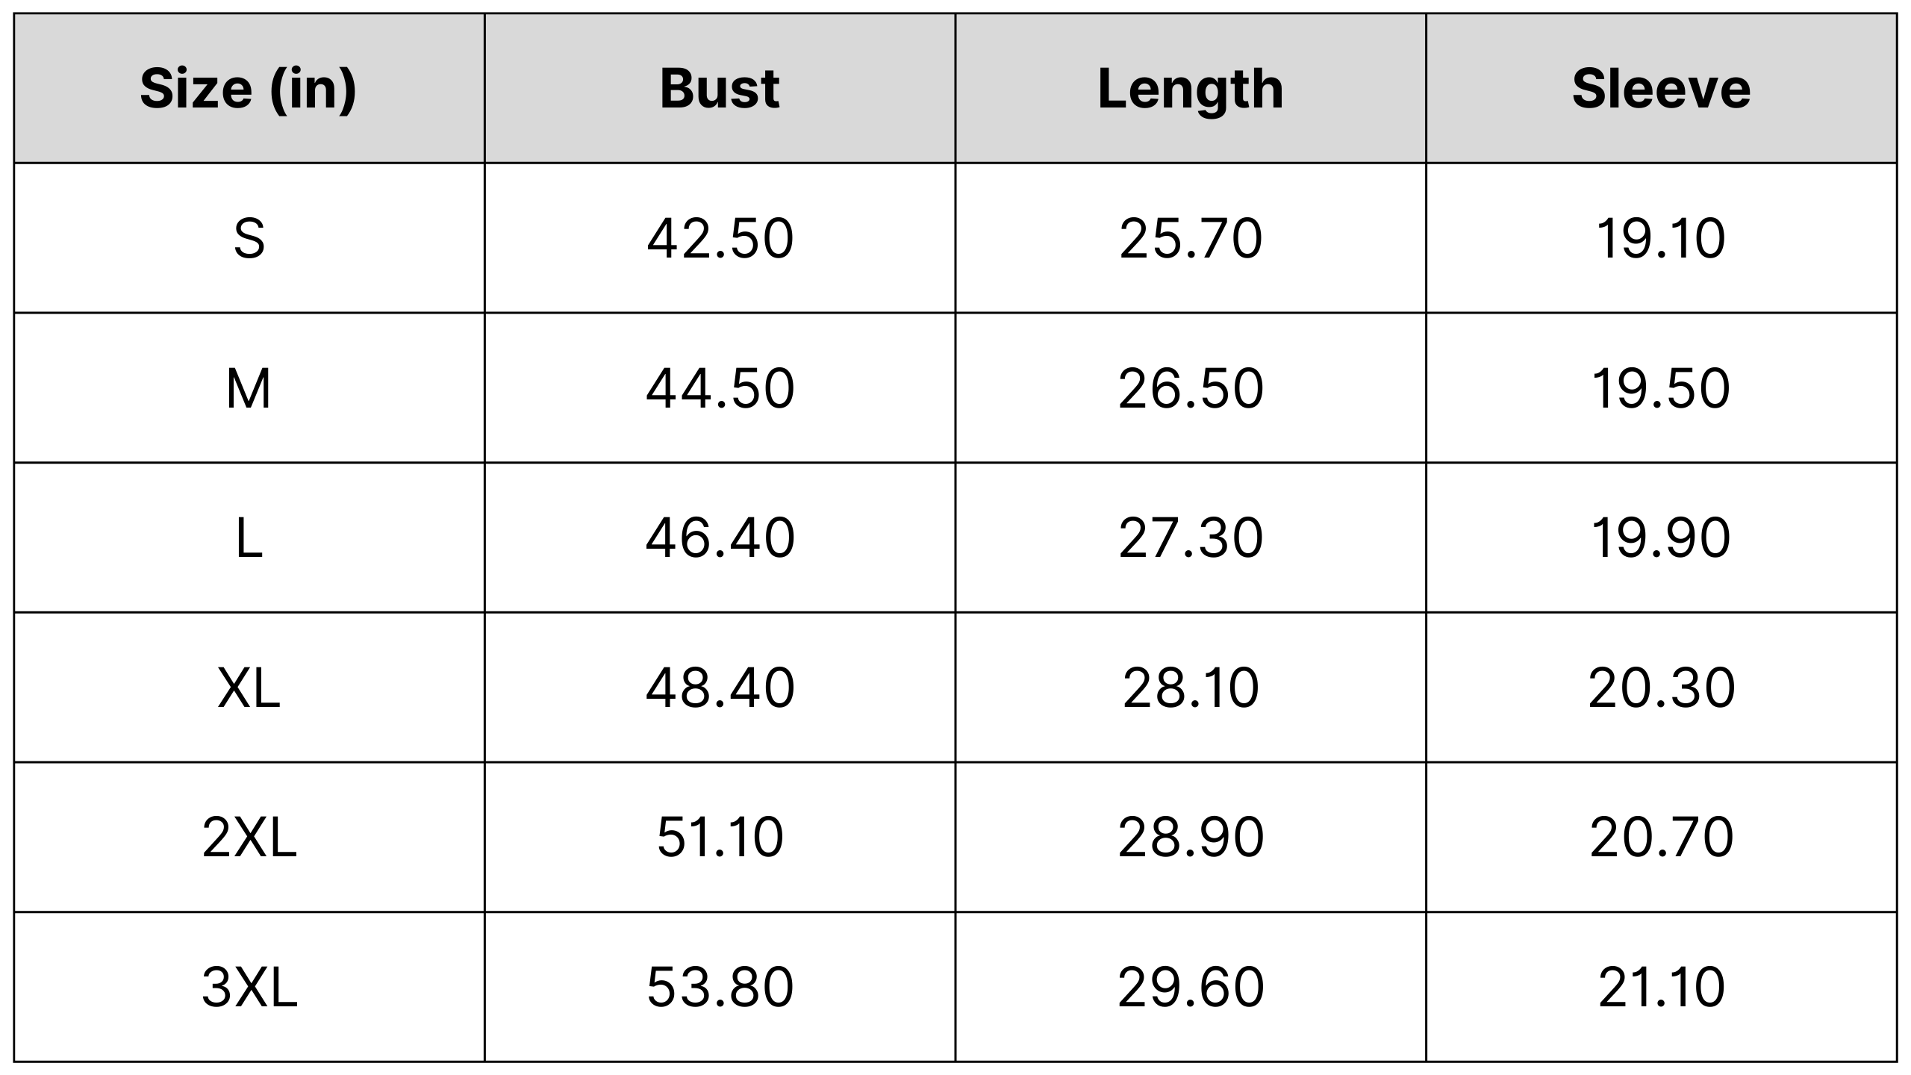
Task: Select the 19.90 sleeve cell
Action: 1661,538
